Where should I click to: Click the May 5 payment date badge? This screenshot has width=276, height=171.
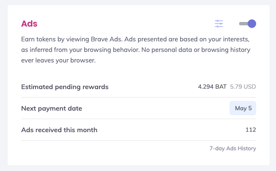243,108
